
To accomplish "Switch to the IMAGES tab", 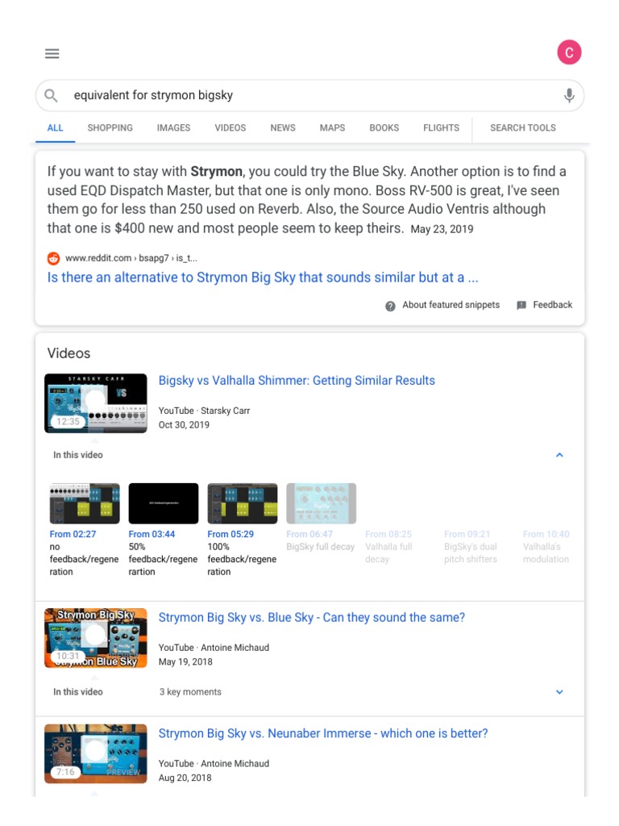I will (x=174, y=128).
